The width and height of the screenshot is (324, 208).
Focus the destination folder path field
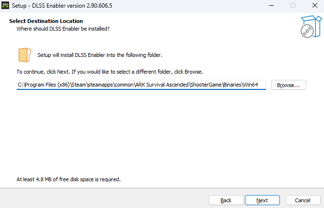(141, 85)
